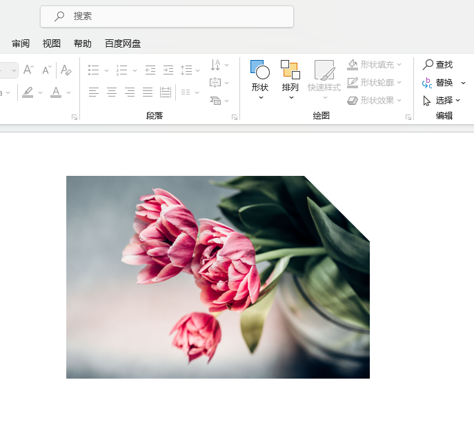Screen dimensions: 474x440
Task: Switch to the 审阅 review tab
Action: pos(21,43)
